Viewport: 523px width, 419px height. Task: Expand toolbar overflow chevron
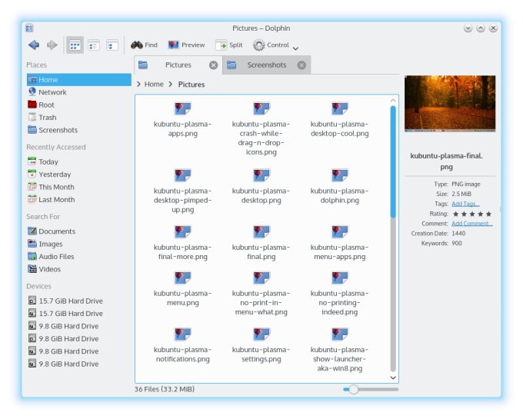pos(296,48)
